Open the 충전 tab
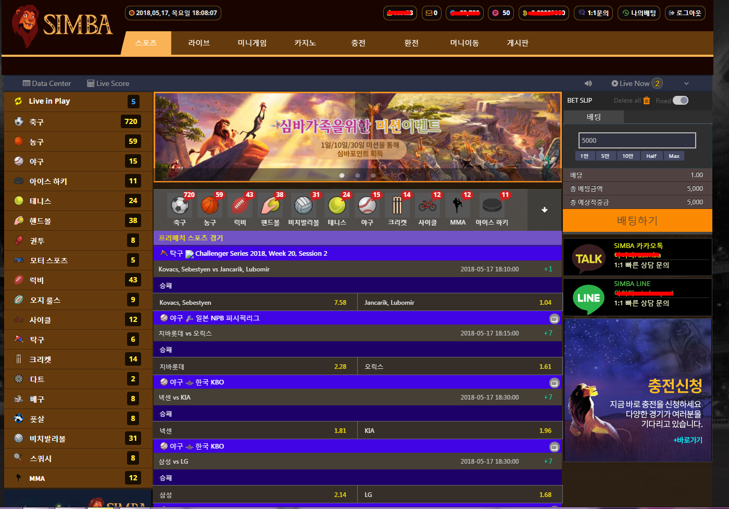This screenshot has width=729, height=509. tap(358, 43)
